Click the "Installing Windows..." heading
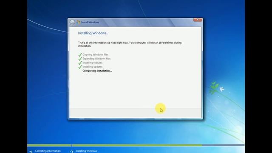Image resolution: width=272 pixels, height=153 pixels. tap(93, 33)
